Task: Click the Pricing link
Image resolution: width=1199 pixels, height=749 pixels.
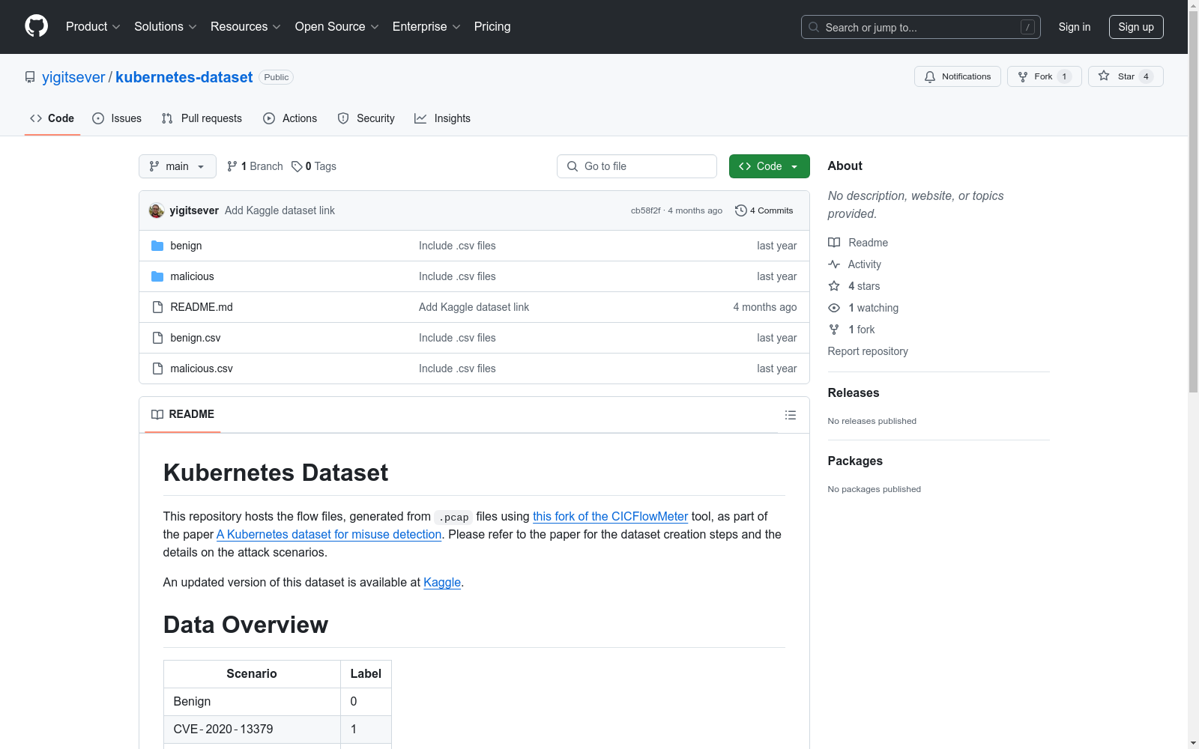Action: [x=492, y=26]
